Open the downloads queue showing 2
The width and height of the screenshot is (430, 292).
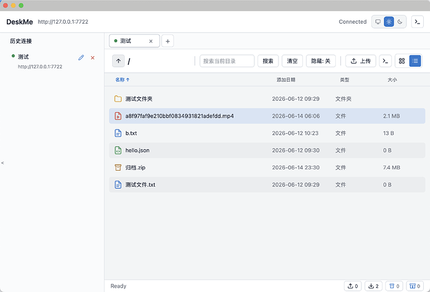(x=373, y=286)
